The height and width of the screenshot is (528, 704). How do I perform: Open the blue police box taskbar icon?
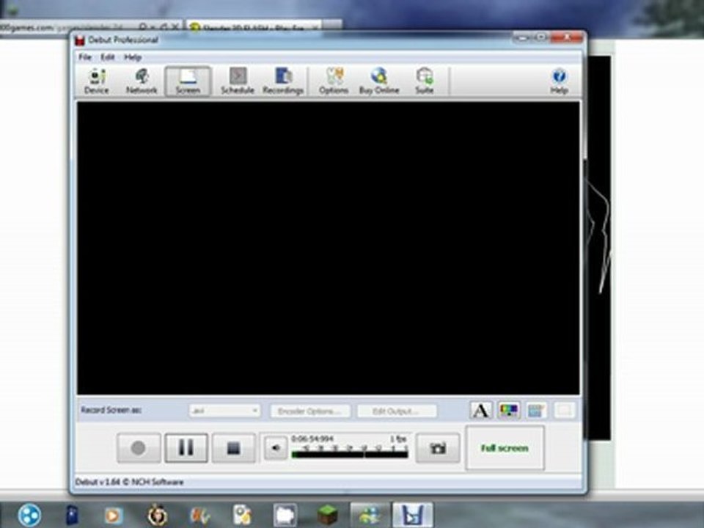coord(73,515)
